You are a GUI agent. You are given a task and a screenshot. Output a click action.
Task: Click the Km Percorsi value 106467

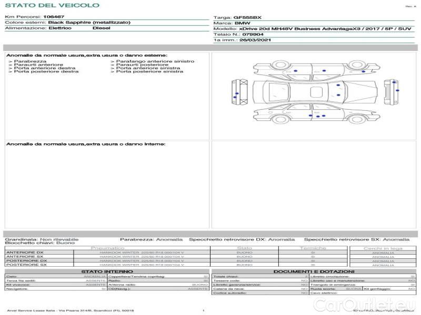point(53,17)
